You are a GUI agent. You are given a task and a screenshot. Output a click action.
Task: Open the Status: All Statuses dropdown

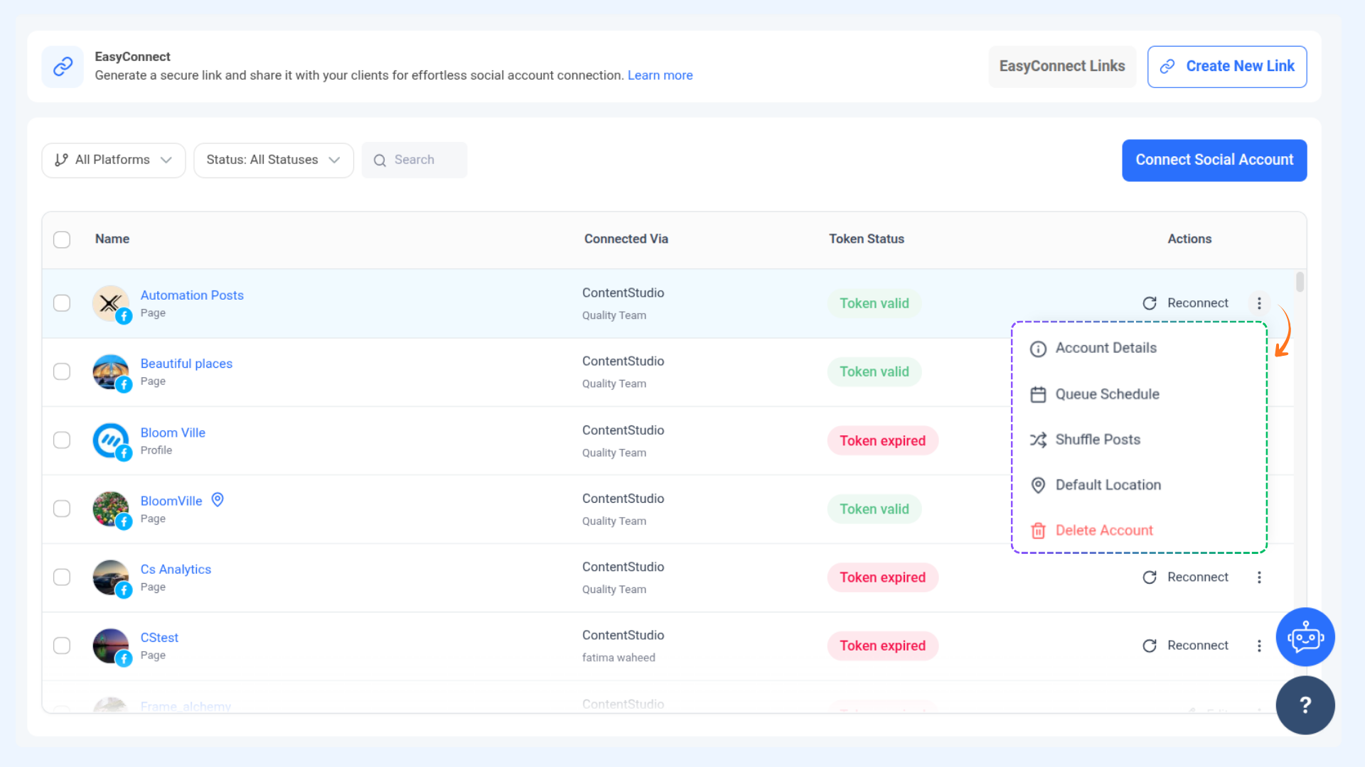[273, 161]
